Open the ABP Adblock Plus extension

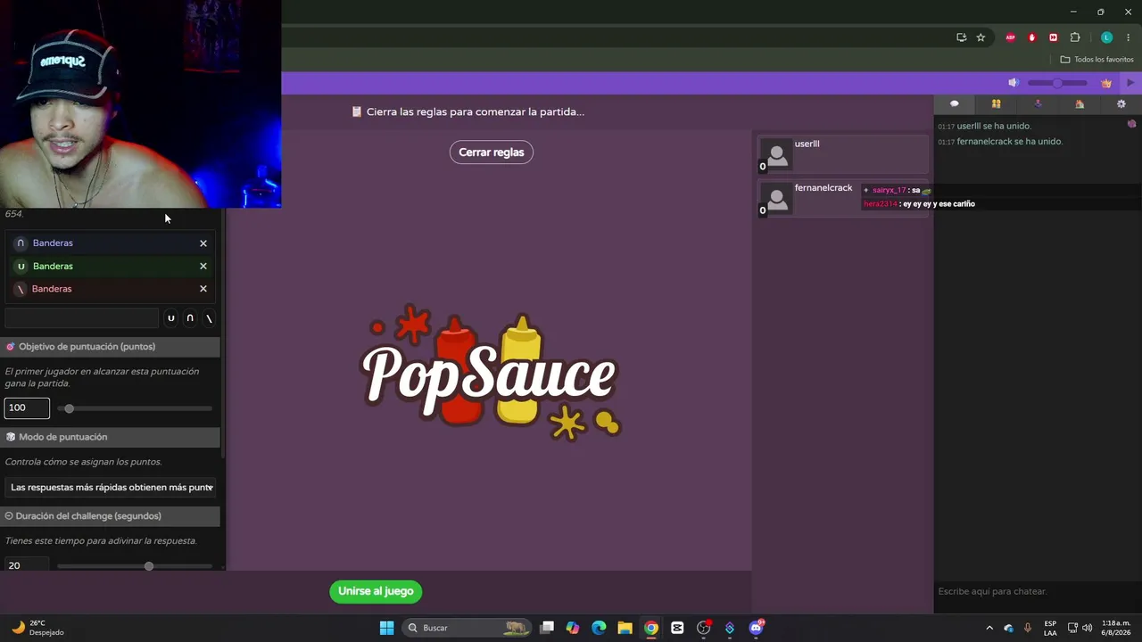[x=1010, y=37]
